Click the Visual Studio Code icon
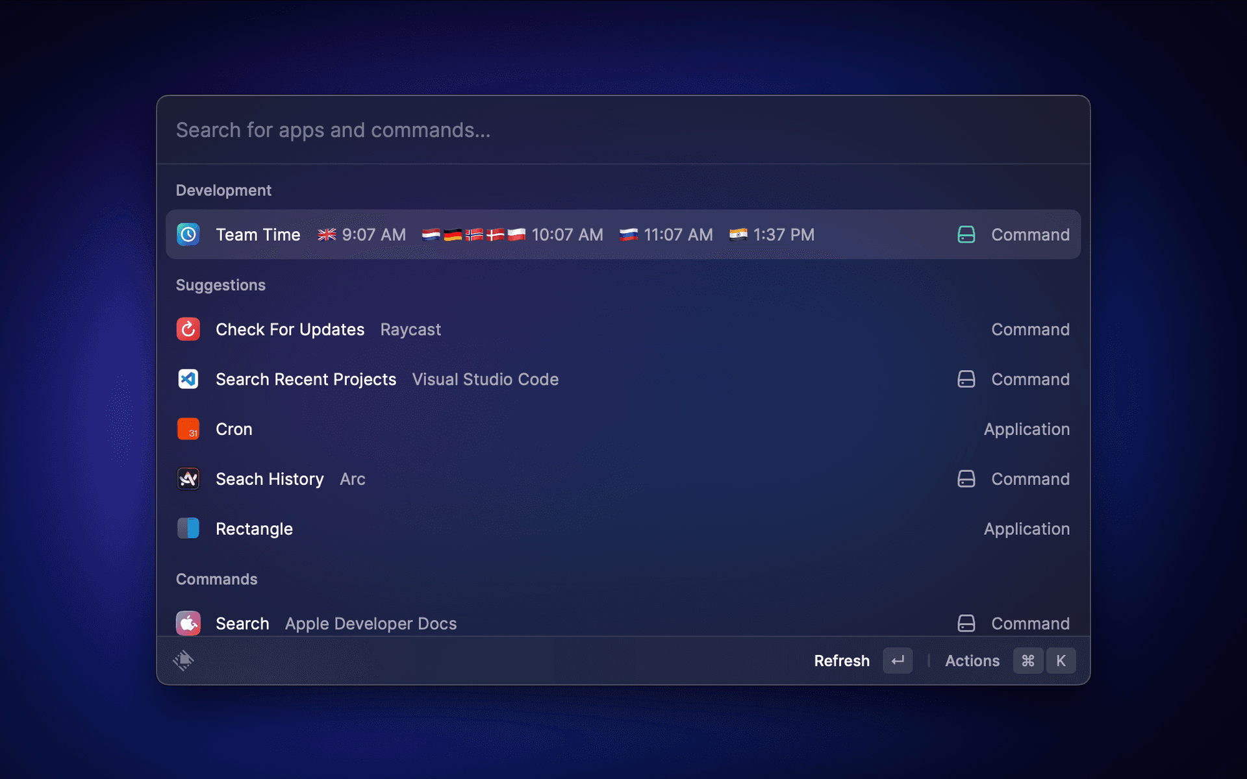The height and width of the screenshot is (779, 1247). [188, 379]
